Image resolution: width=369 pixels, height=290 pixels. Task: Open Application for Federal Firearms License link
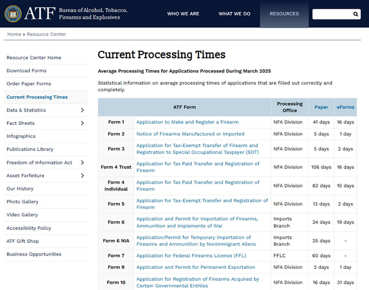191,256
